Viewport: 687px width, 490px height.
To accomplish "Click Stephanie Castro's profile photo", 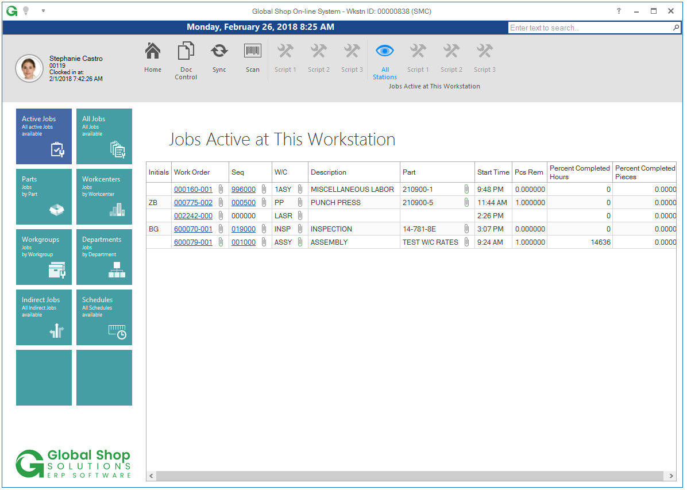I will pos(29,68).
